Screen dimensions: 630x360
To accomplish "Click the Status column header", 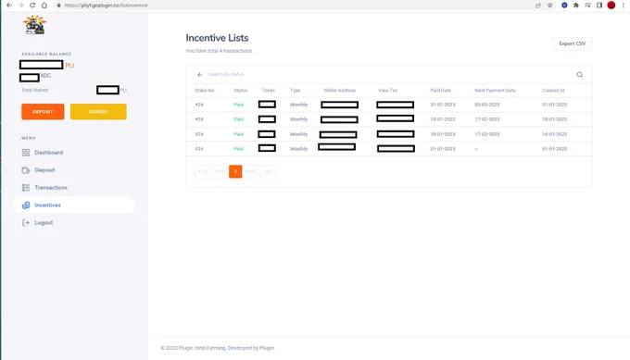I will pyautogui.click(x=240, y=91).
